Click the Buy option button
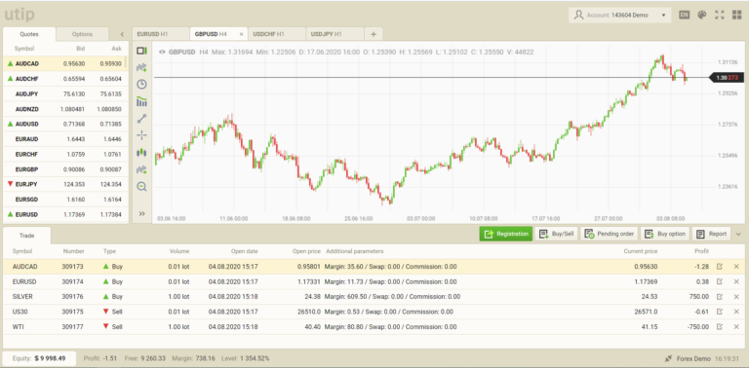Screen dimensions: 749x368 [665, 234]
